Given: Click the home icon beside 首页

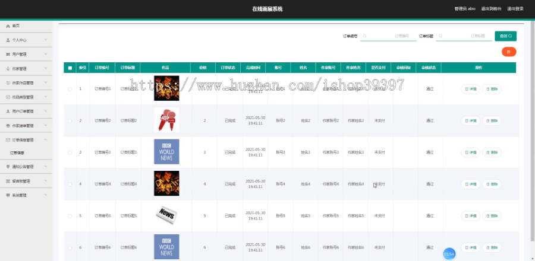Looking at the screenshot, I should coord(8,26).
